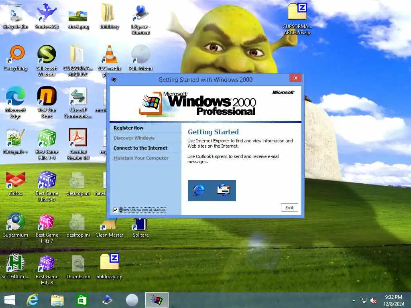Viewport: 411px width, 308px height.
Task: Show hidden system tray icons
Action: [x=354, y=300]
